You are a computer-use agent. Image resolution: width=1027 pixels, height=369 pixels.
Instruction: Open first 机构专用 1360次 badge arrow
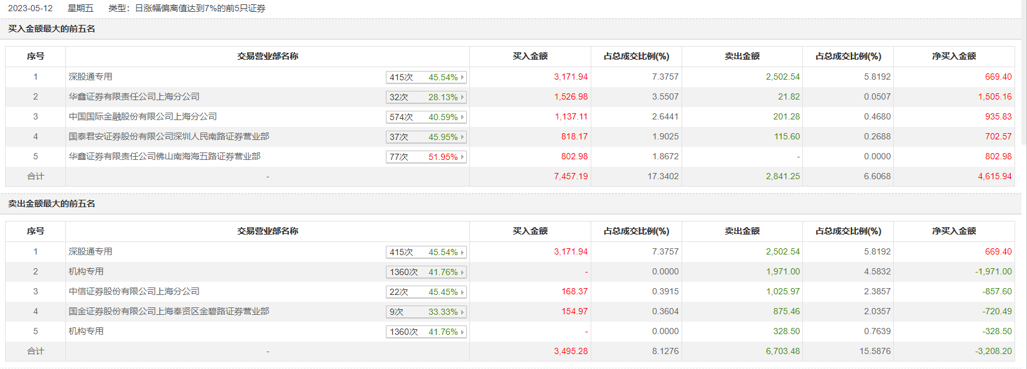(462, 273)
